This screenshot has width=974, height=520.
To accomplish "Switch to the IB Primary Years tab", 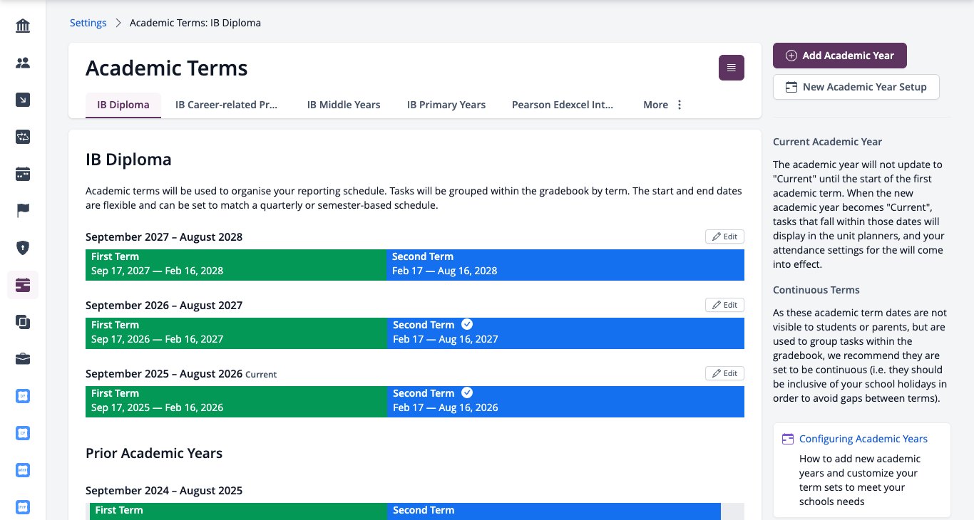I will (446, 105).
